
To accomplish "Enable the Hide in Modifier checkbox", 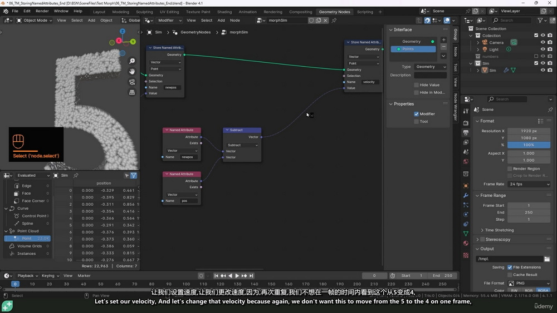I will click(x=416, y=92).
